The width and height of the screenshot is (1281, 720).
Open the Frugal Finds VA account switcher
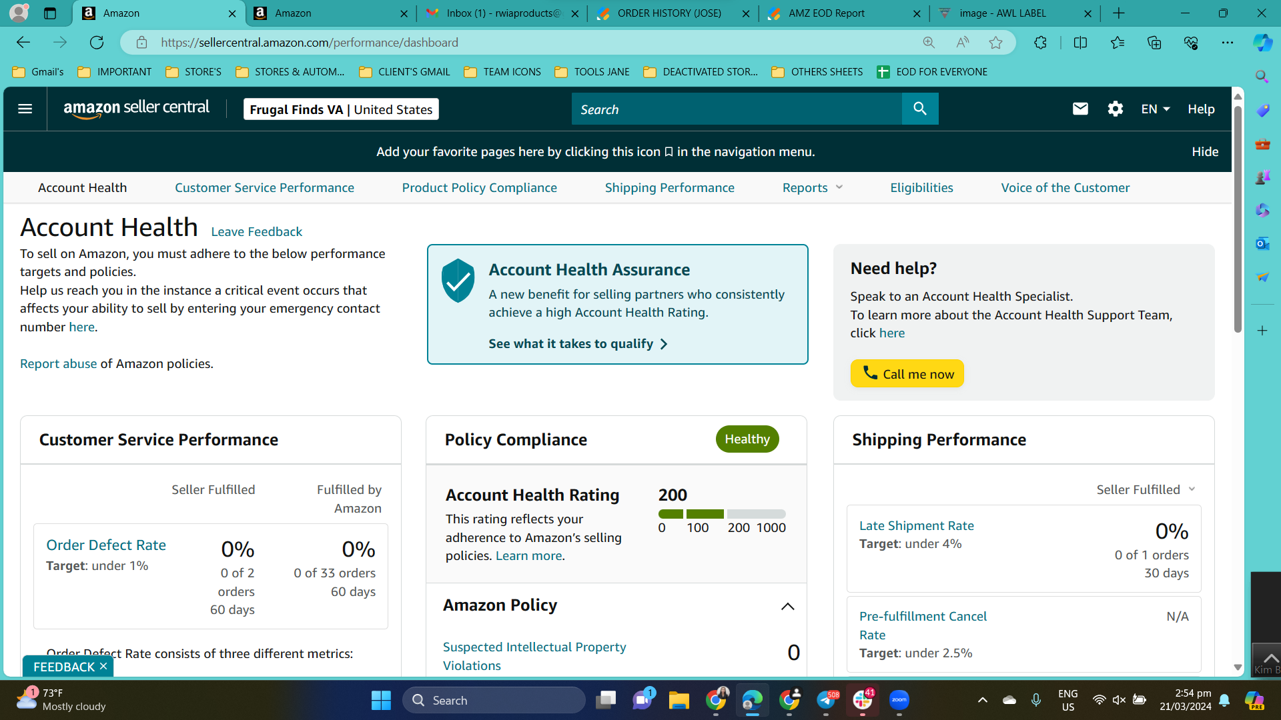[341, 109]
